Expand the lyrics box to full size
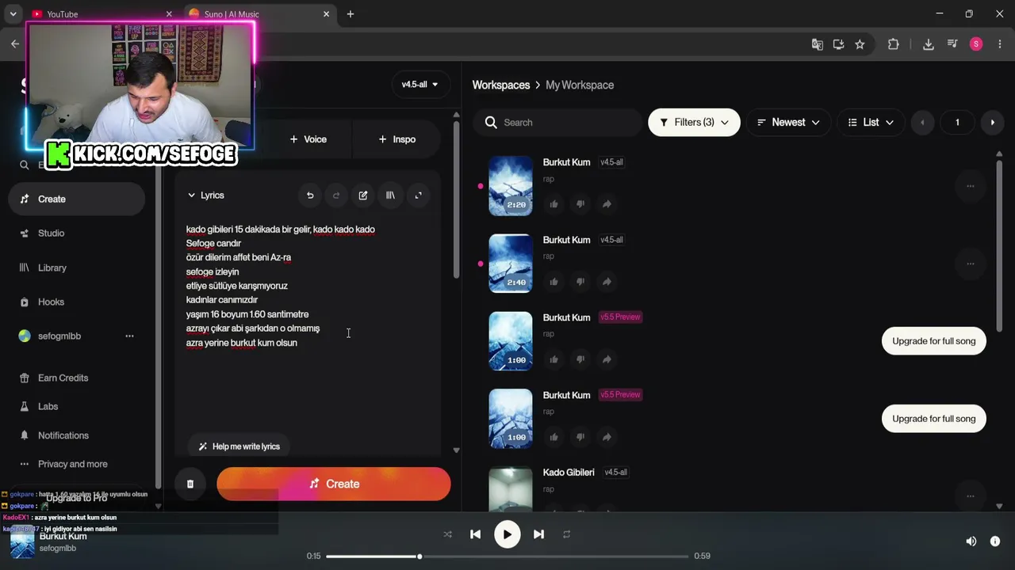The image size is (1015, 570). coord(419,196)
